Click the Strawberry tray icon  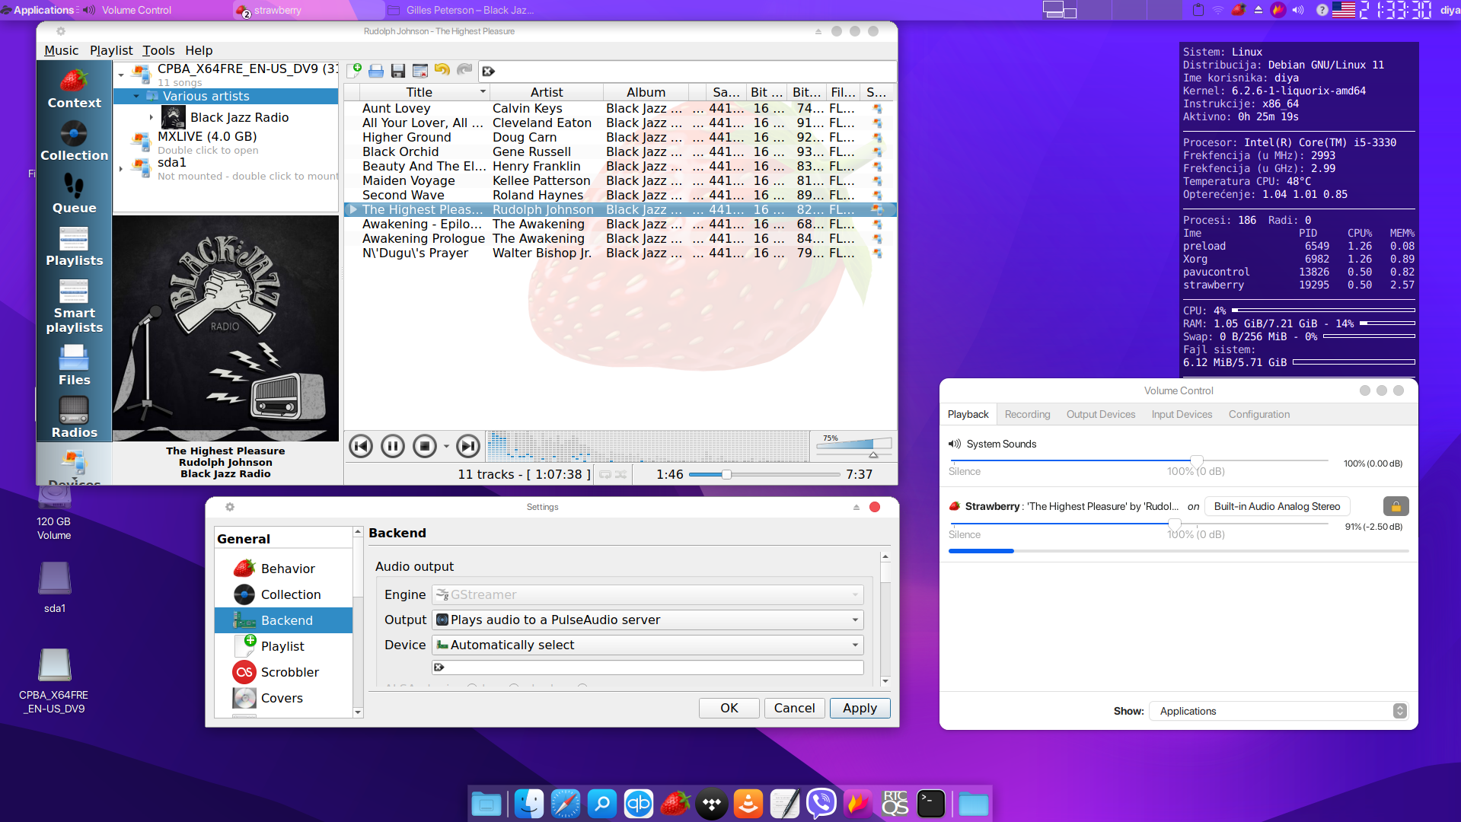[x=1239, y=10]
